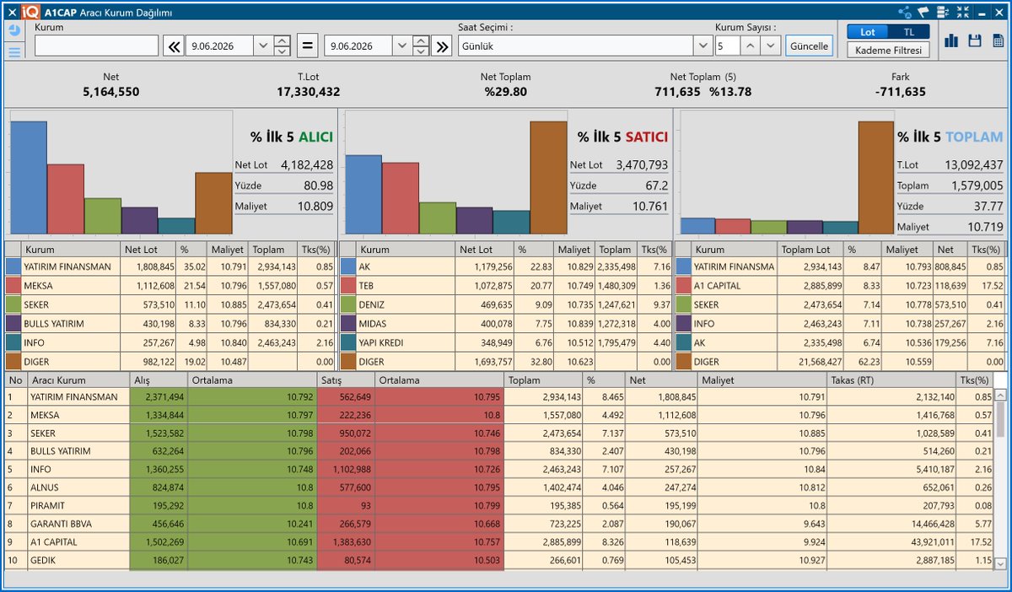Sort sellers table by Maliyet header
The image size is (1012, 592).
(574, 250)
